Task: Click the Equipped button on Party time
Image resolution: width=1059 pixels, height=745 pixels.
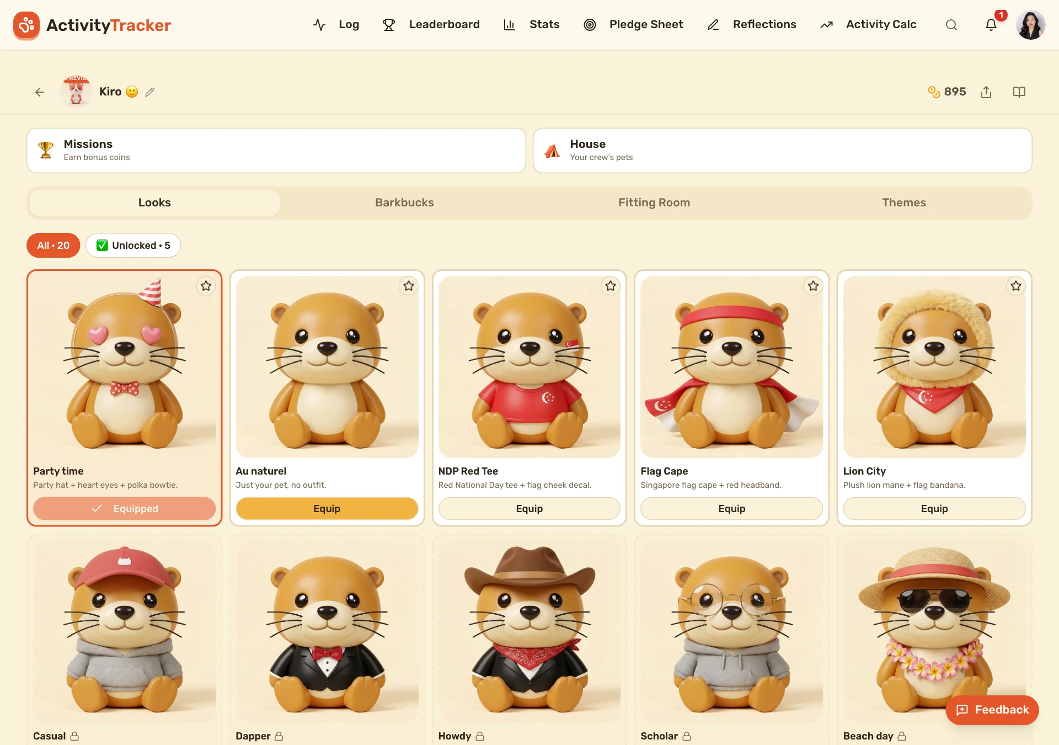Action: click(x=125, y=509)
